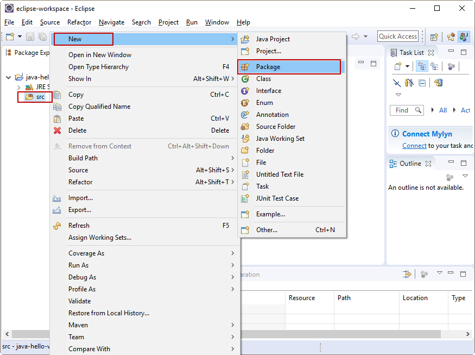This screenshot has width=475, height=355.
Task: Click the Source Folder icon
Action: (245, 127)
